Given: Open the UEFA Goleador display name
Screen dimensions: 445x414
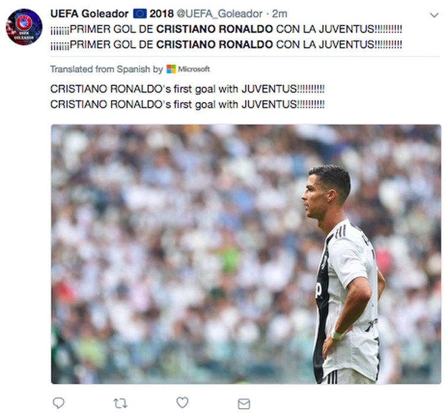Looking at the screenshot, I should 90,14.
